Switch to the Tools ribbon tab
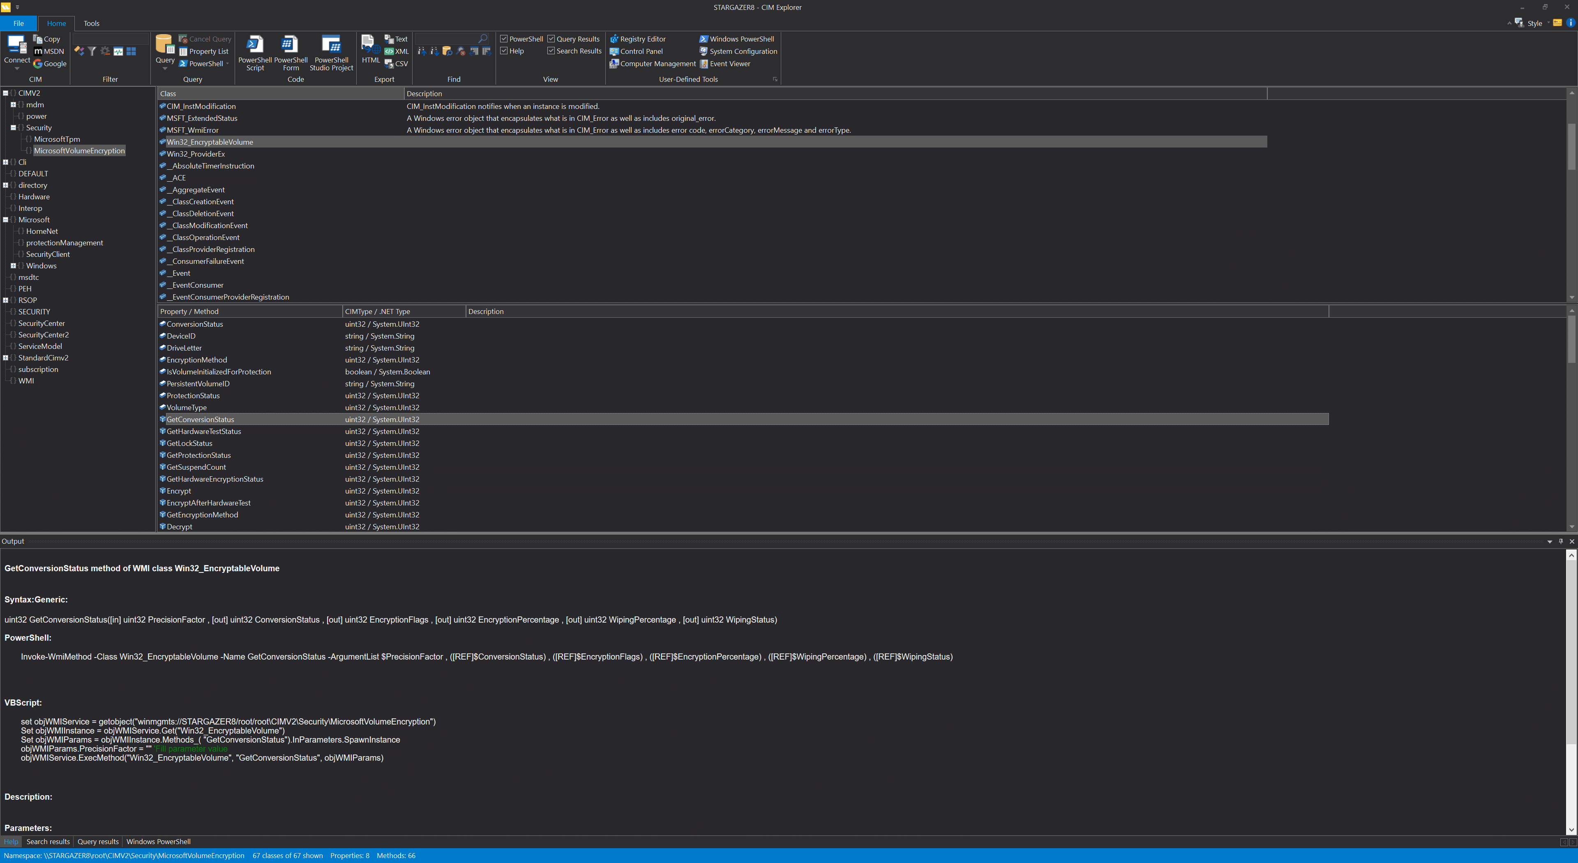1578x863 pixels. tap(91, 23)
